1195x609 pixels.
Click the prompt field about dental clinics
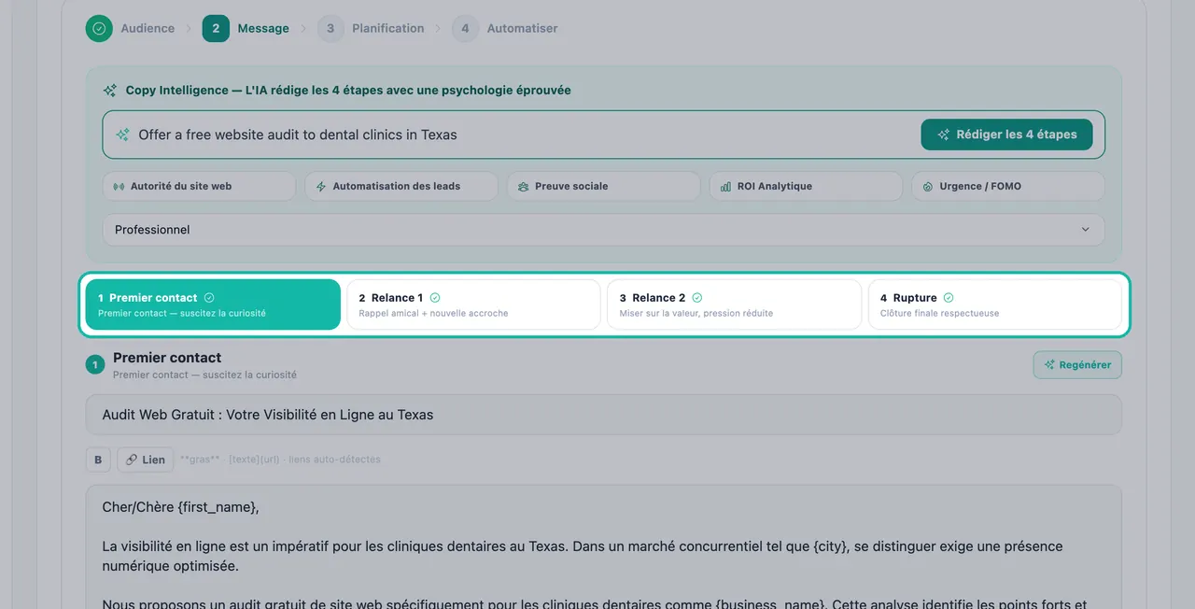coord(523,135)
